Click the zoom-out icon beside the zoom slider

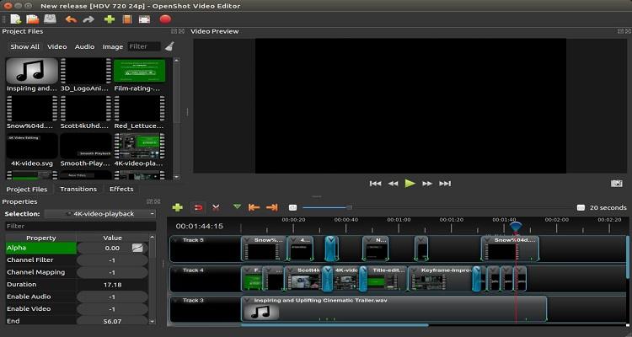pyautogui.click(x=292, y=207)
